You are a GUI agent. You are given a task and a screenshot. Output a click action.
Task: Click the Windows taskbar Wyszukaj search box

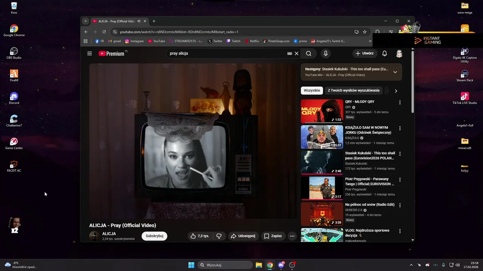pos(225,265)
